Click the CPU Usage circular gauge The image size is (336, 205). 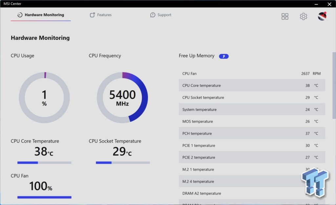44,97
